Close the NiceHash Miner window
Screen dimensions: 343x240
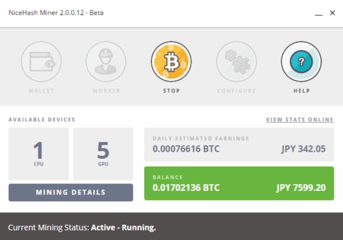332,13
